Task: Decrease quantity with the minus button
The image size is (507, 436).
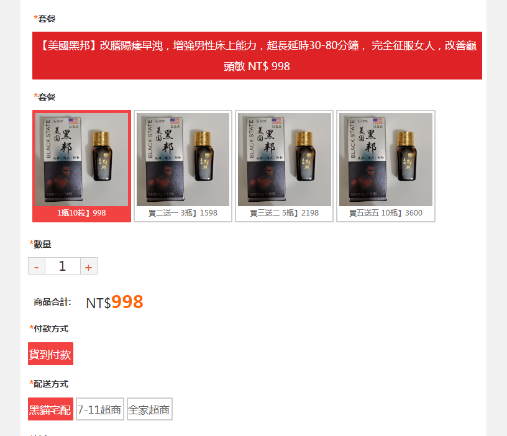Action: click(x=37, y=266)
